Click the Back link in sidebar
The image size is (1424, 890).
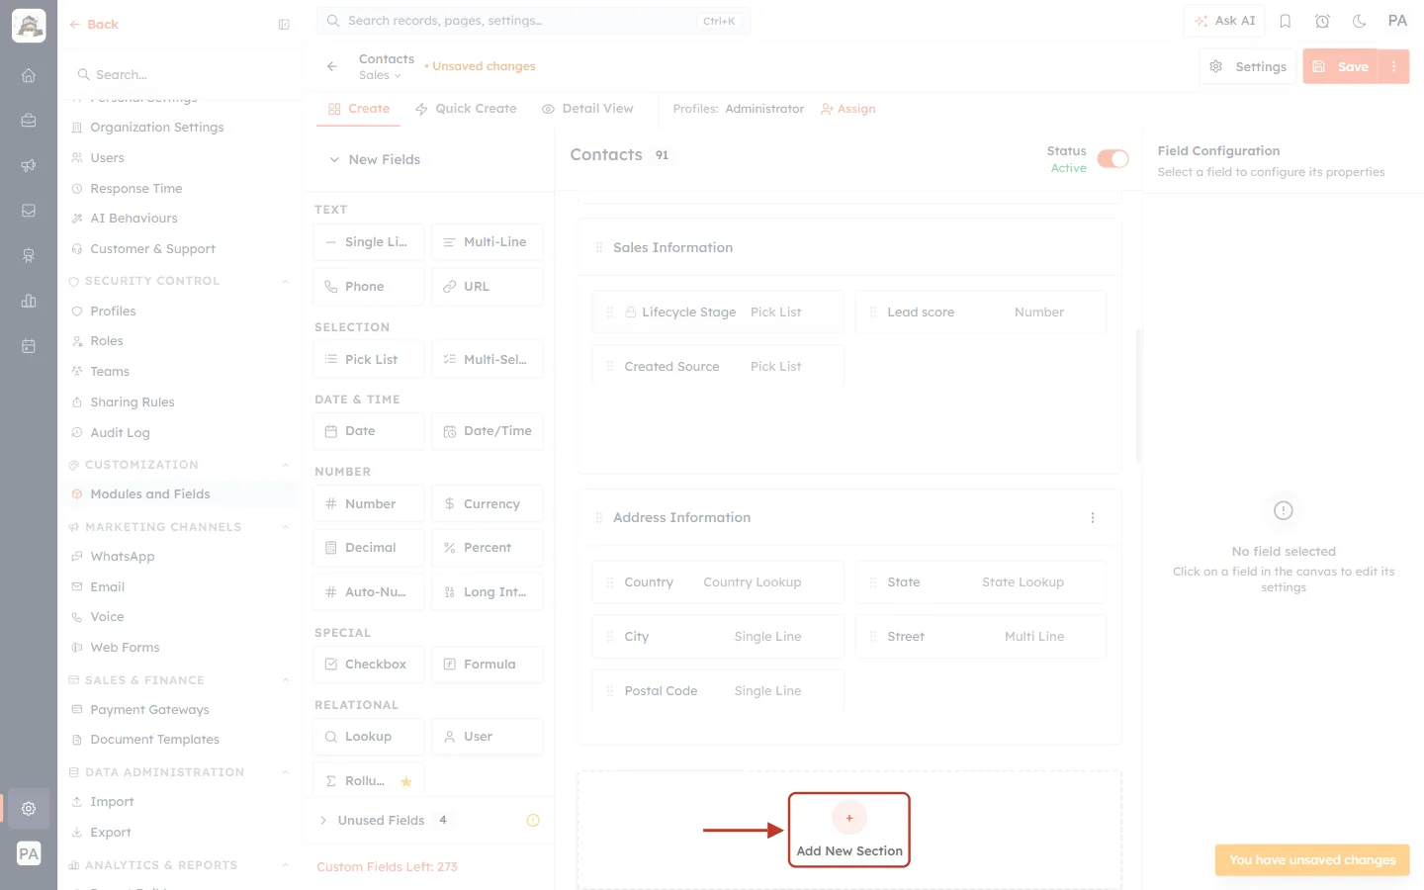[x=94, y=25]
